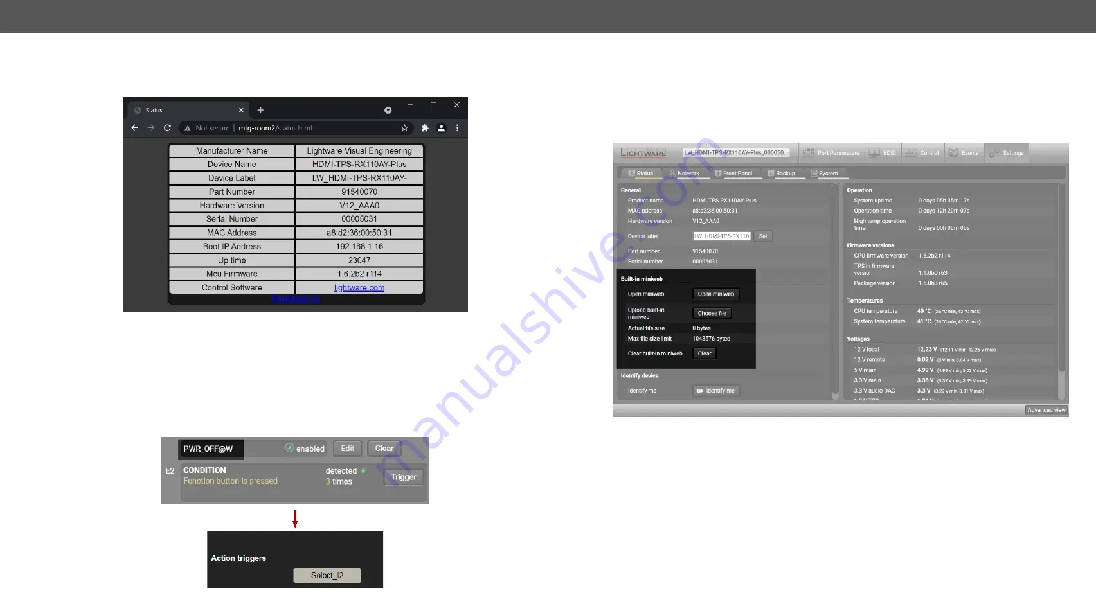The height and width of the screenshot is (615, 1096).
Task: Open the Events menu
Action: click(964, 153)
